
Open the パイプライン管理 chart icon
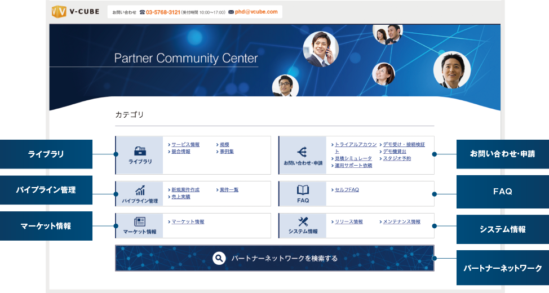140,190
